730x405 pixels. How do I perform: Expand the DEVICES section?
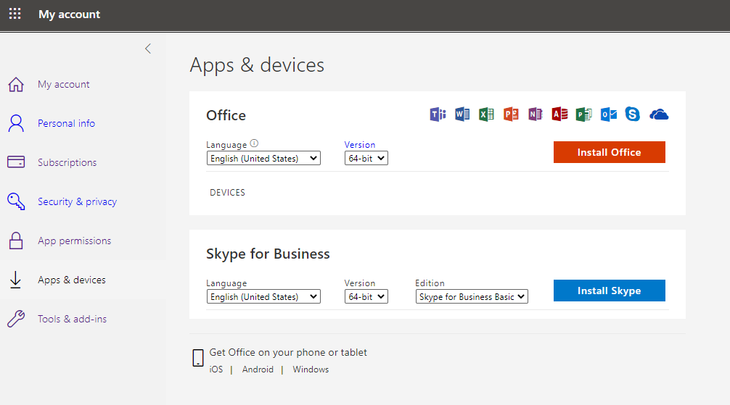(227, 193)
